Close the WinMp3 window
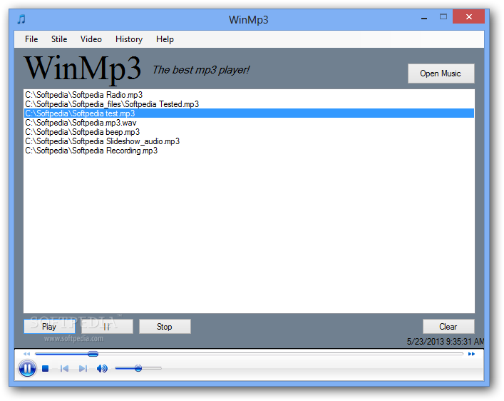 (x=468, y=16)
